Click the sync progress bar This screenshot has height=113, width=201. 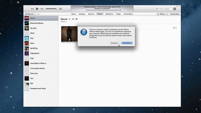[102, 10]
